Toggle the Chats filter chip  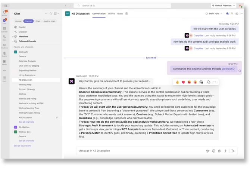point(38,21)
